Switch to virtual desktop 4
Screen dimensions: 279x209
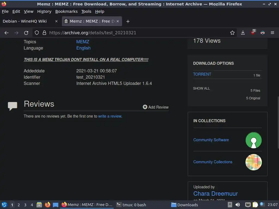click(x=32, y=205)
